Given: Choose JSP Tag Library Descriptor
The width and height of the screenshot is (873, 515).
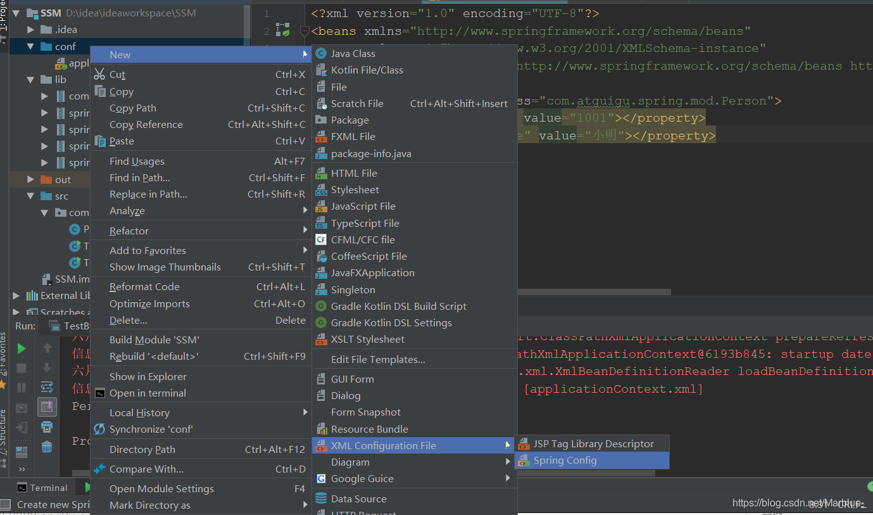Looking at the screenshot, I should coord(593,444).
